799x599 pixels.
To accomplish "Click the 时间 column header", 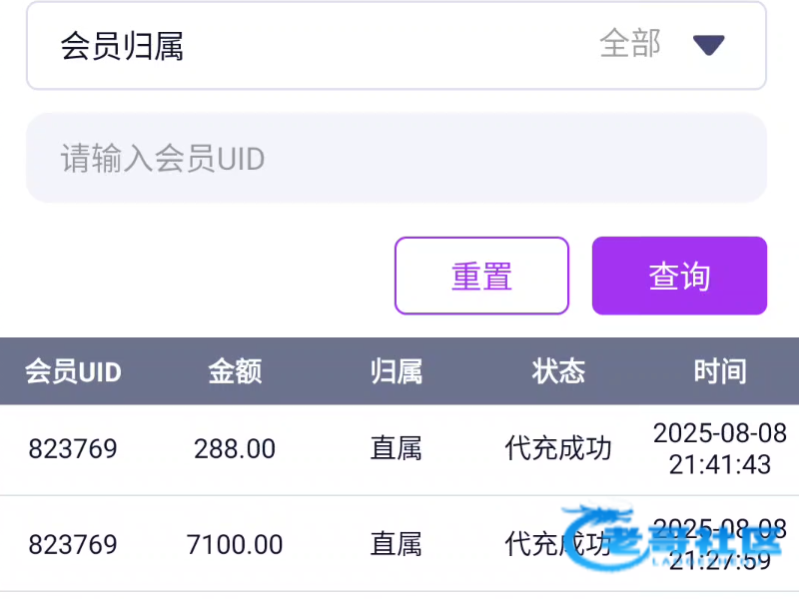I will click(720, 372).
